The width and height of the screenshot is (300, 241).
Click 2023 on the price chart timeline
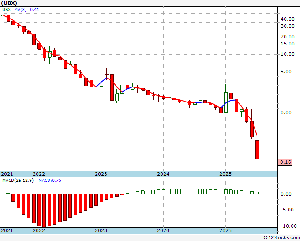(101, 174)
